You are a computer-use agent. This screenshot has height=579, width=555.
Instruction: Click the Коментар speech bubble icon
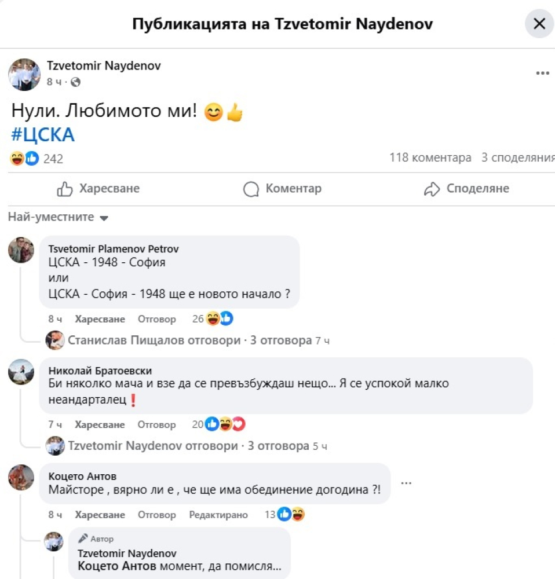(251, 189)
